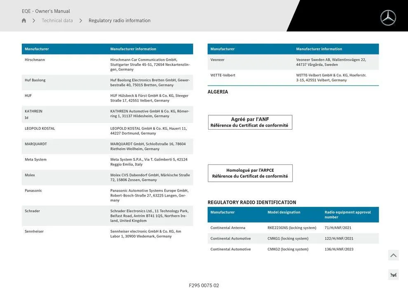Screen dimensions: 408x289
Task: Click the F295 0075 02 document code
Action: [204, 285]
